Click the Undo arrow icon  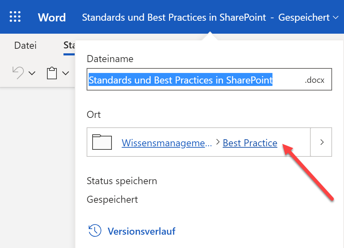(x=18, y=73)
